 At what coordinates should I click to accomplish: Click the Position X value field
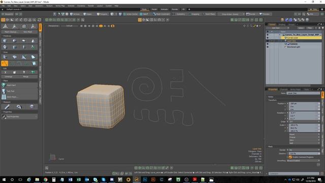point(304,104)
